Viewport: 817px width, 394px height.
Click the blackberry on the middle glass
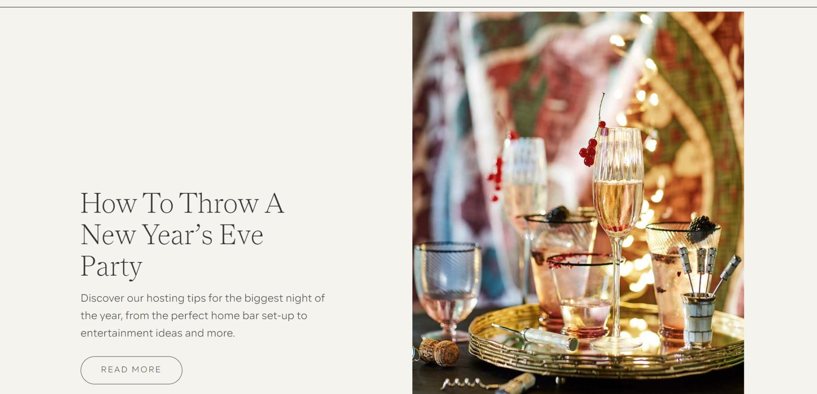(x=558, y=214)
